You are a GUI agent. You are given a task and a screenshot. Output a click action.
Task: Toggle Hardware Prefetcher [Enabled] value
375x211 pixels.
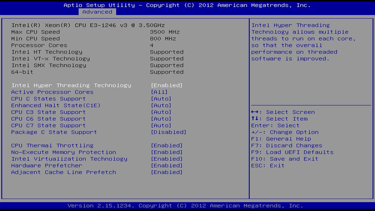(167, 166)
